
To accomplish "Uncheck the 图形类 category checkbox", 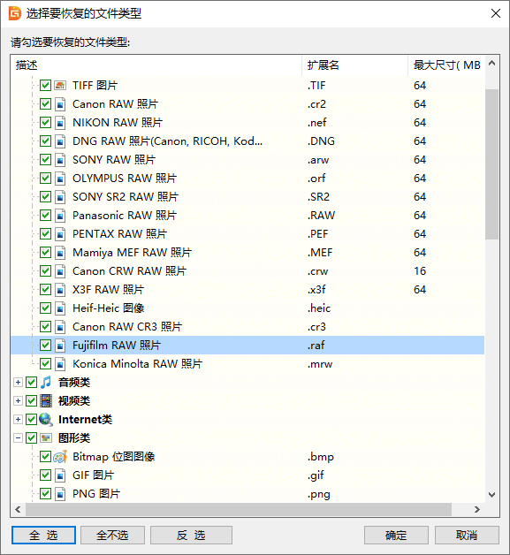I will click(31, 437).
